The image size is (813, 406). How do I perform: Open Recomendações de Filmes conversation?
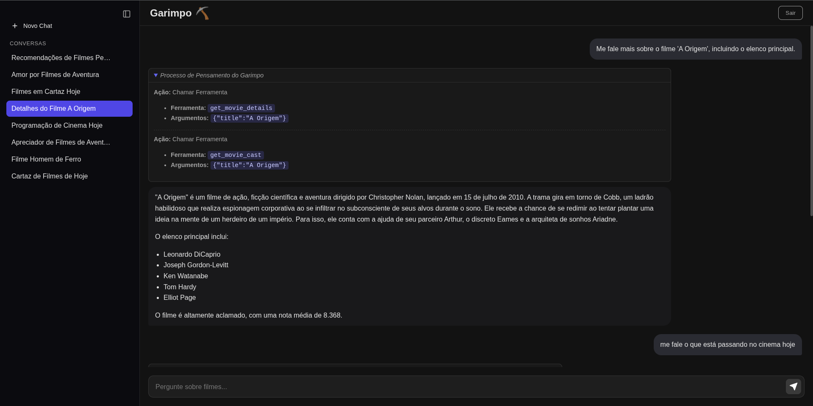61,58
